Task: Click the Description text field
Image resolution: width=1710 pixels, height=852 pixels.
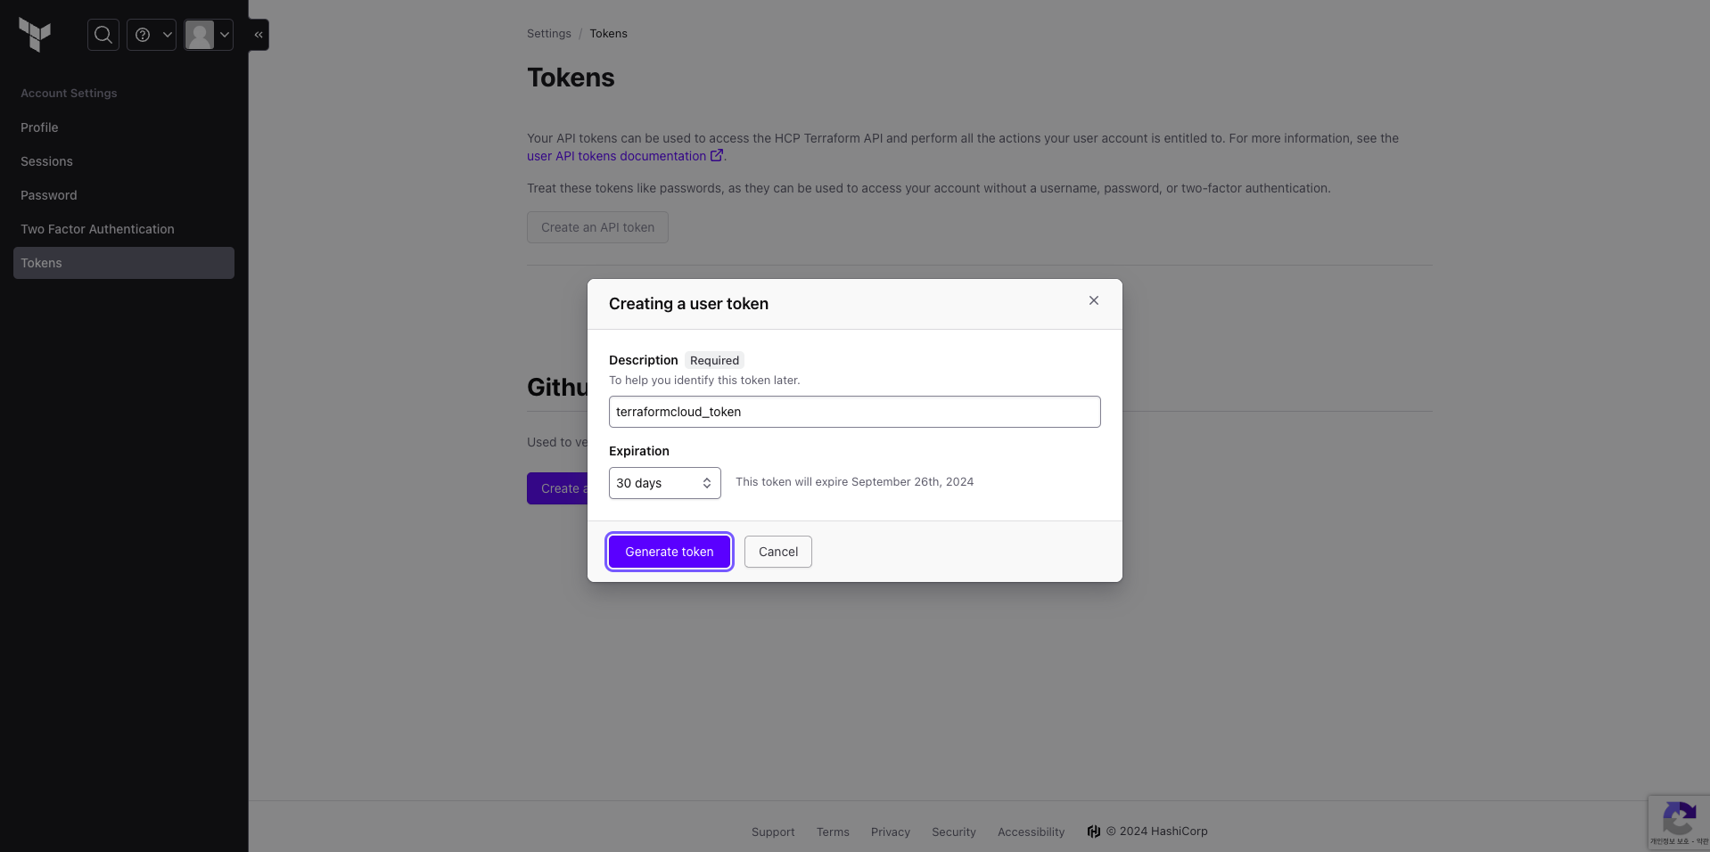Action: click(854, 412)
